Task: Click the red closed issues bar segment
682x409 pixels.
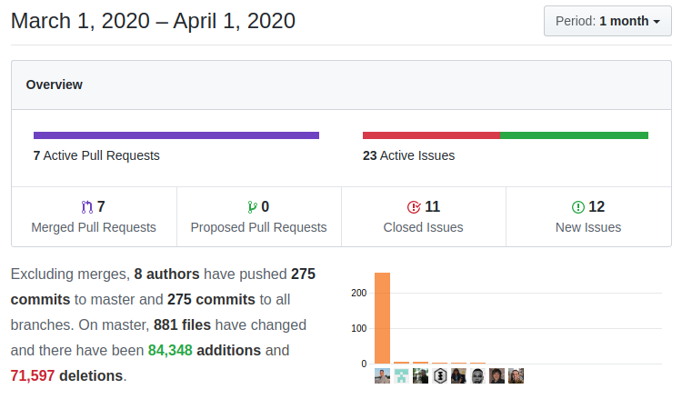Action: (x=431, y=135)
